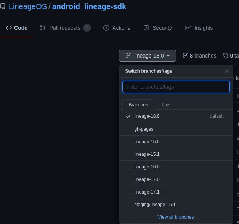Click the Code angle-brackets icon

click(x=9, y=28)
